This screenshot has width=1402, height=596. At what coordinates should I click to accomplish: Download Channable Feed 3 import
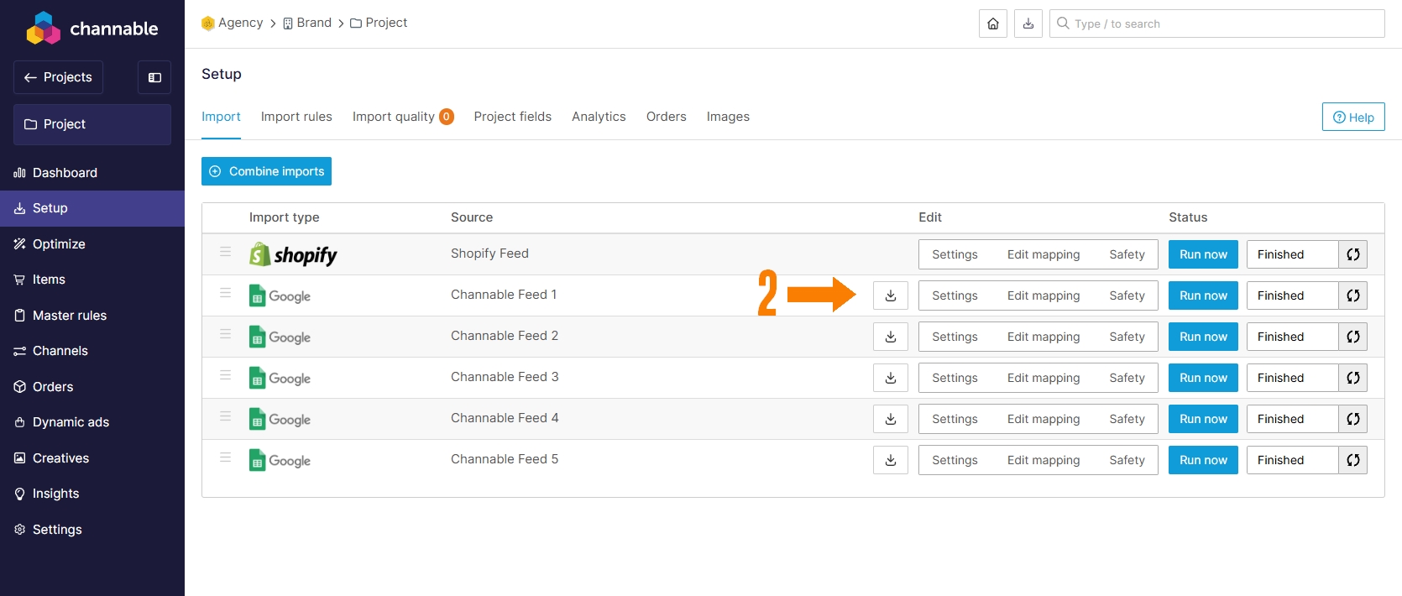(891, 378)
